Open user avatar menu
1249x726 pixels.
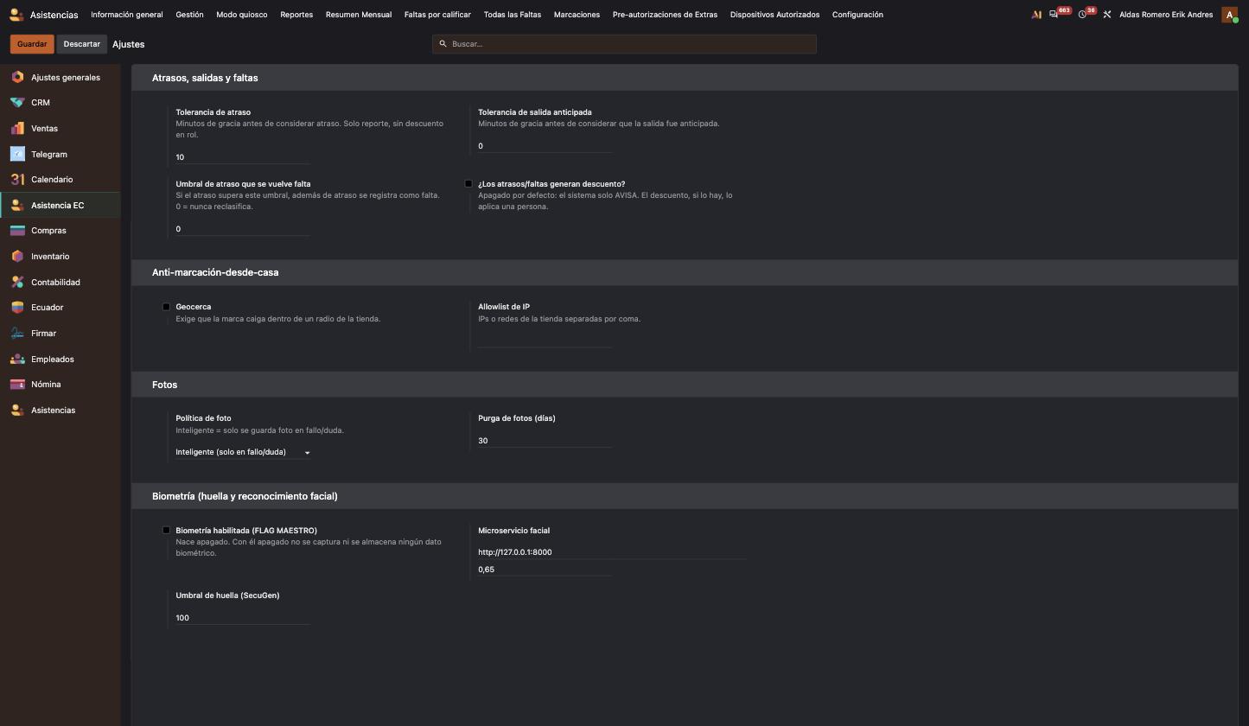[x=1229, y=15]
